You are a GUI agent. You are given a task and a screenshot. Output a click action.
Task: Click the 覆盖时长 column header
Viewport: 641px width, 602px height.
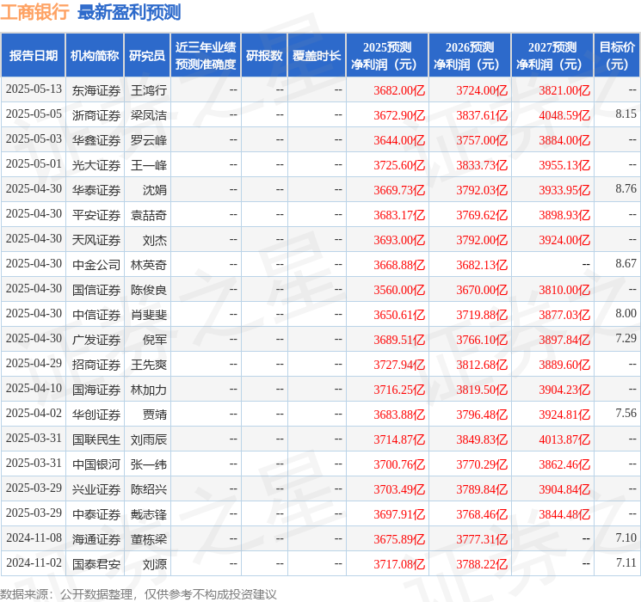click(x=317, y=56)
